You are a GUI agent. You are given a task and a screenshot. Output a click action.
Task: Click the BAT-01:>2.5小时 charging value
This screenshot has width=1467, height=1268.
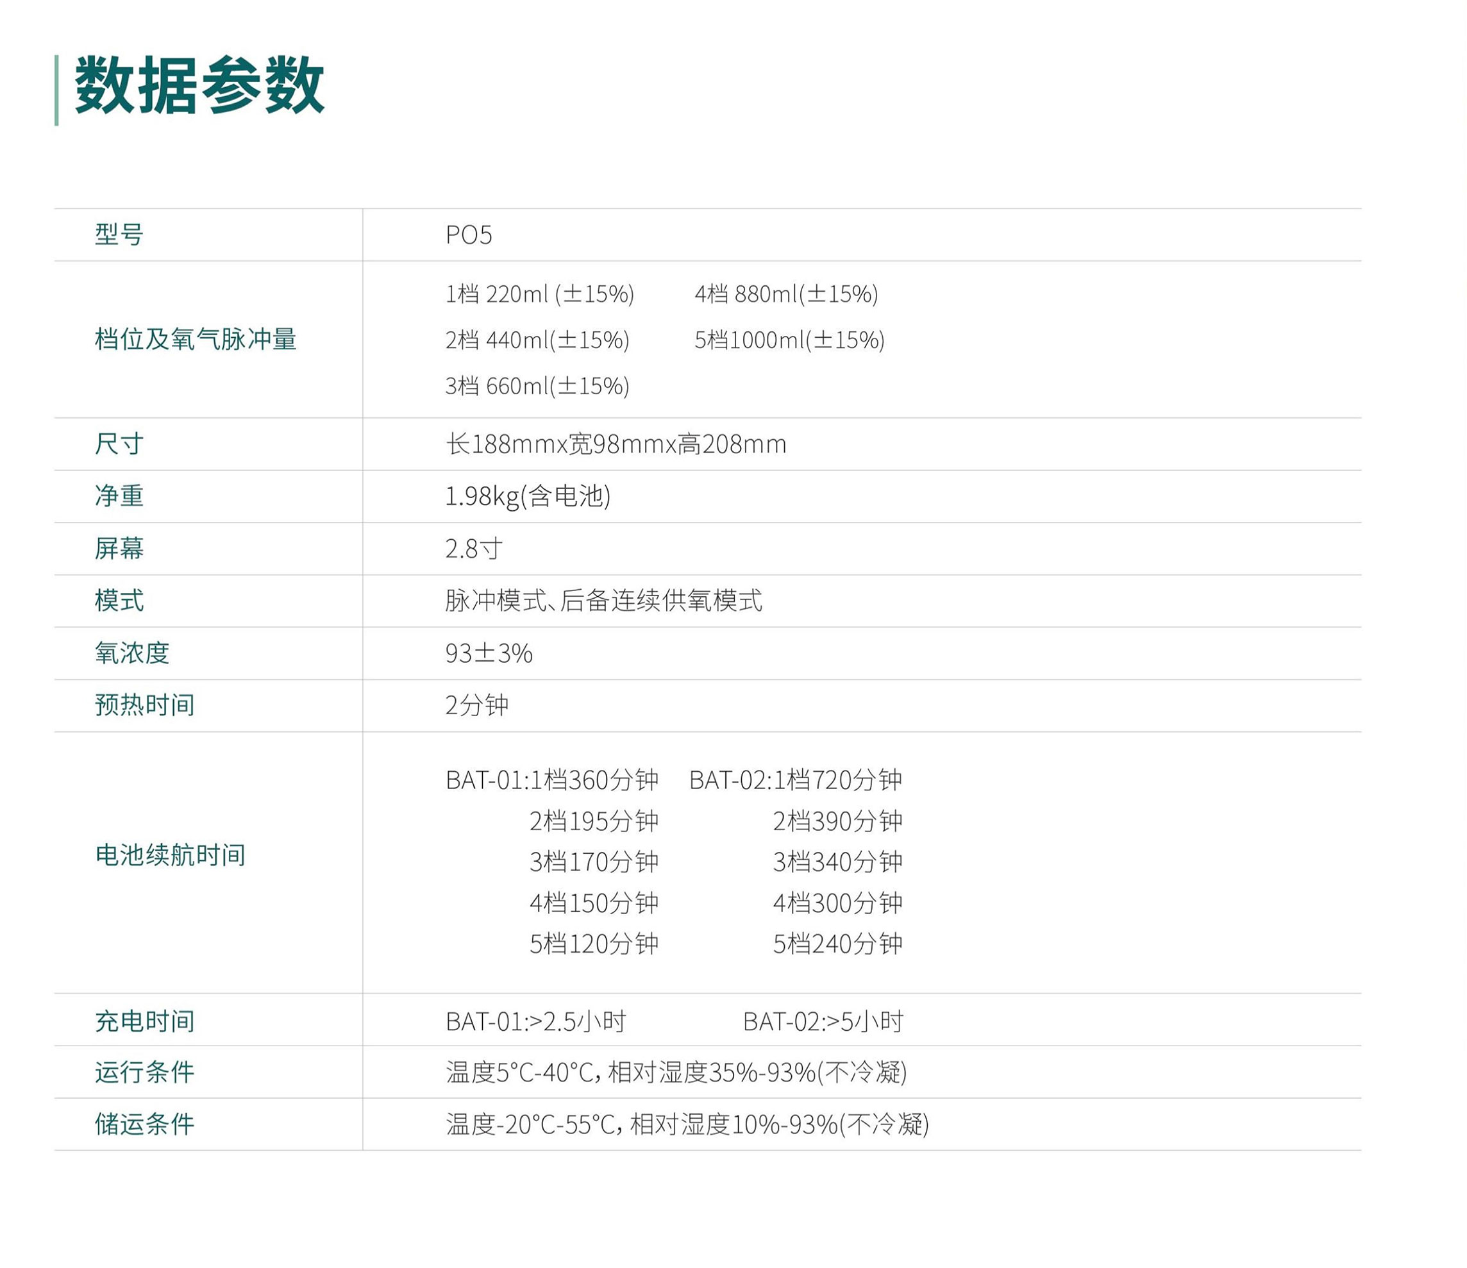(x=536, y=1022)
